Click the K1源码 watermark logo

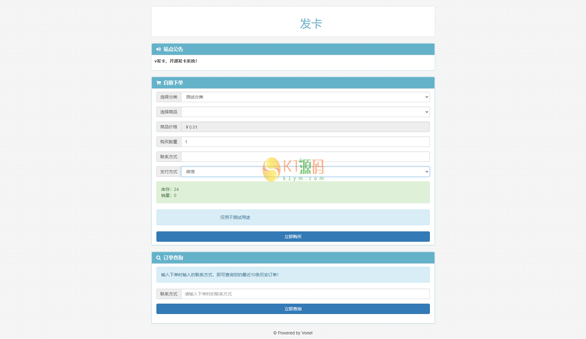tap(293, 169)
